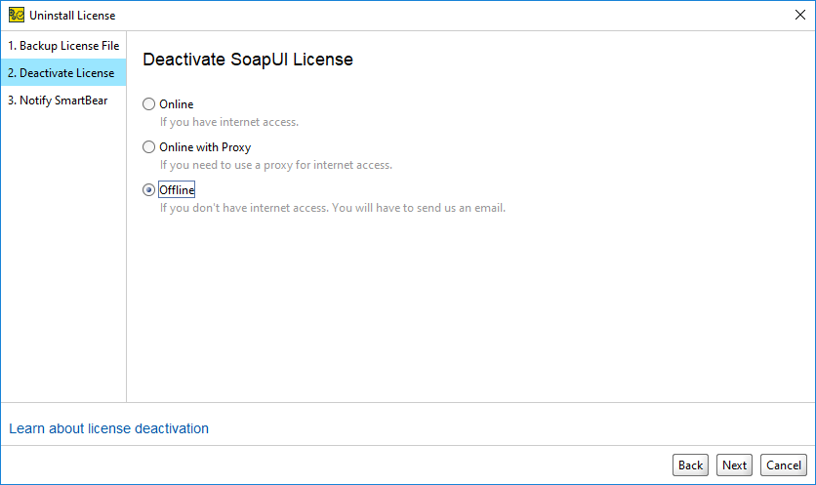This screenshot has height=485, width=816.
Task: Close the Uninstall License dialog
Action: (799, 15)
